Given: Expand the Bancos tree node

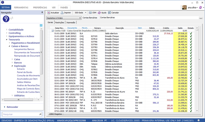Looking at the screenshot, I should click(12, 62).
